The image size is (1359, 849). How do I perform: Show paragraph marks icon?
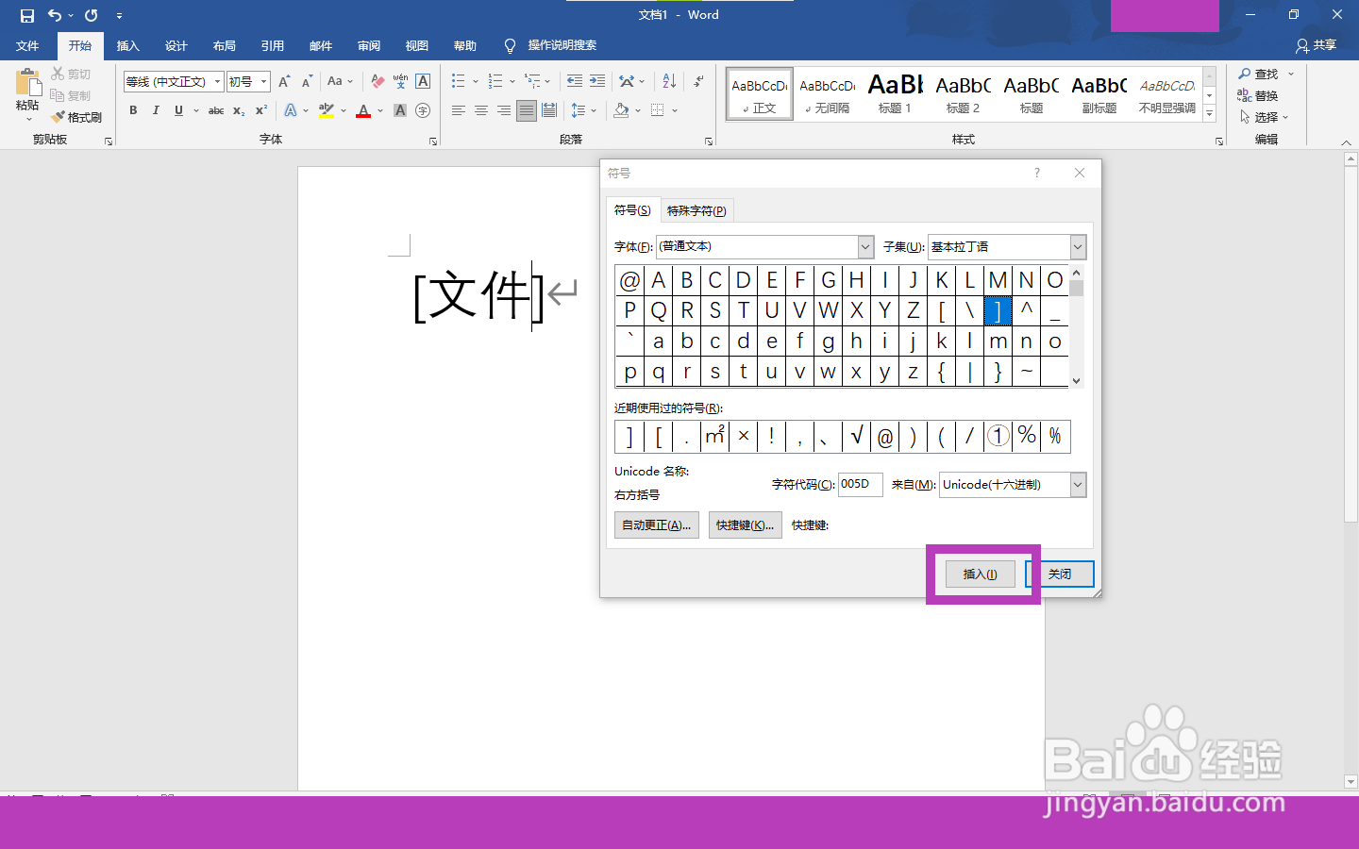click(698, 82)
